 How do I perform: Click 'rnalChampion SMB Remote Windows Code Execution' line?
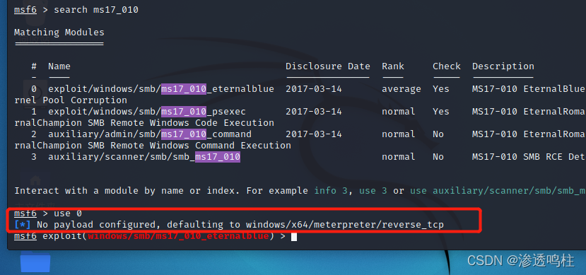[x=144, y=123]
